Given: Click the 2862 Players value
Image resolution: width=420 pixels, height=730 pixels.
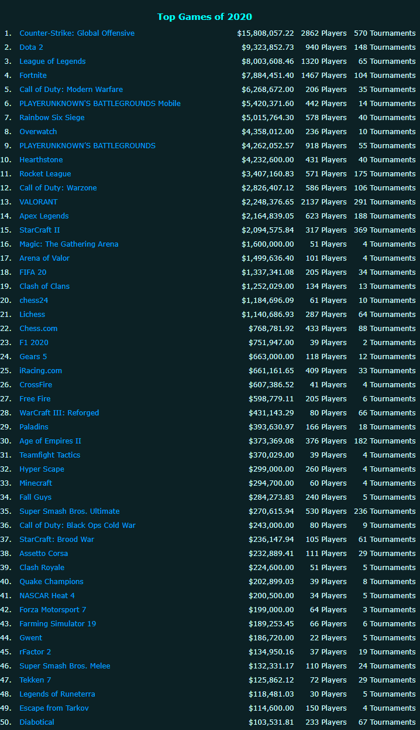Looking at the screenshot, I should click(x=324, y=33).
